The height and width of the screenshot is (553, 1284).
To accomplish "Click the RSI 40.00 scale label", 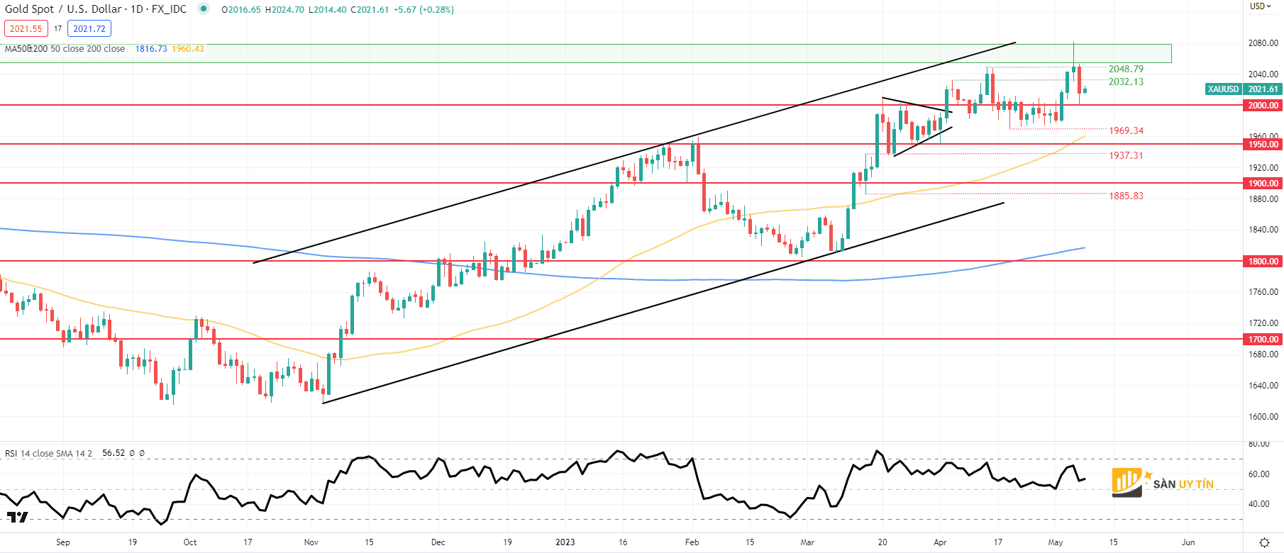I will [1259, 504].
